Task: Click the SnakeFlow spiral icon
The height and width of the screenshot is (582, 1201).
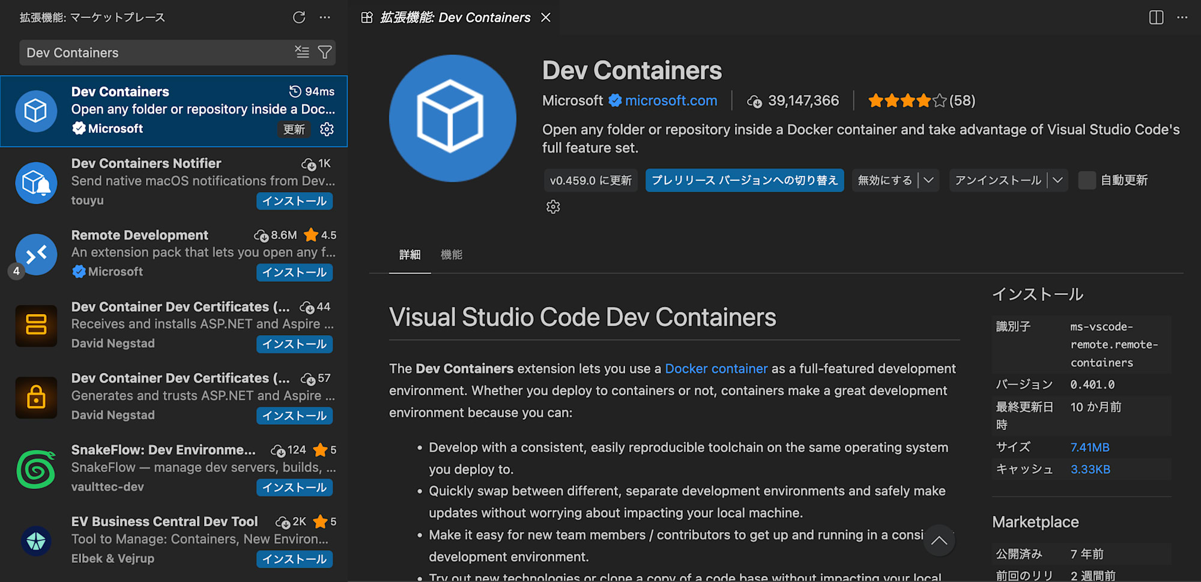Action: point(36,469)
